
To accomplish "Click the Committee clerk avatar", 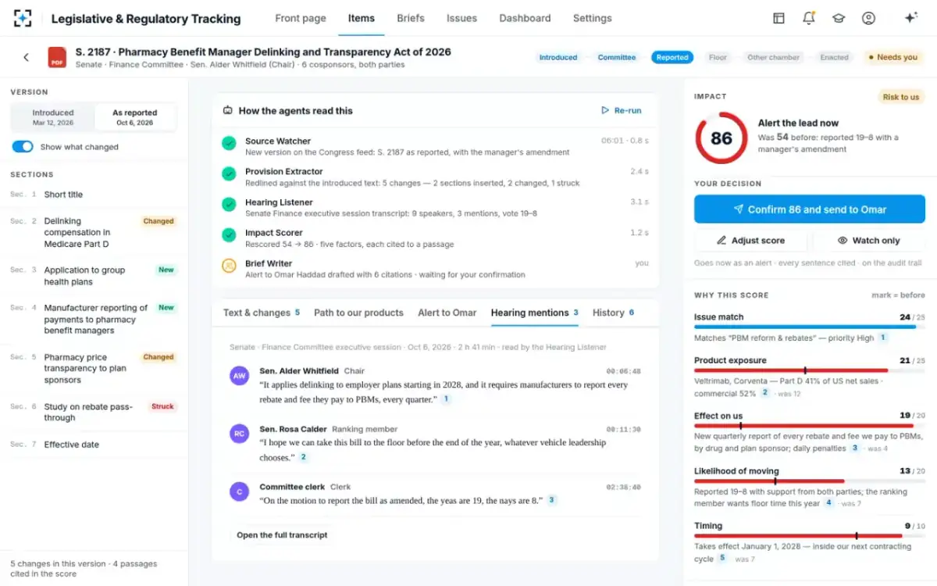I will pyautogui.click(x=240, y=491).
